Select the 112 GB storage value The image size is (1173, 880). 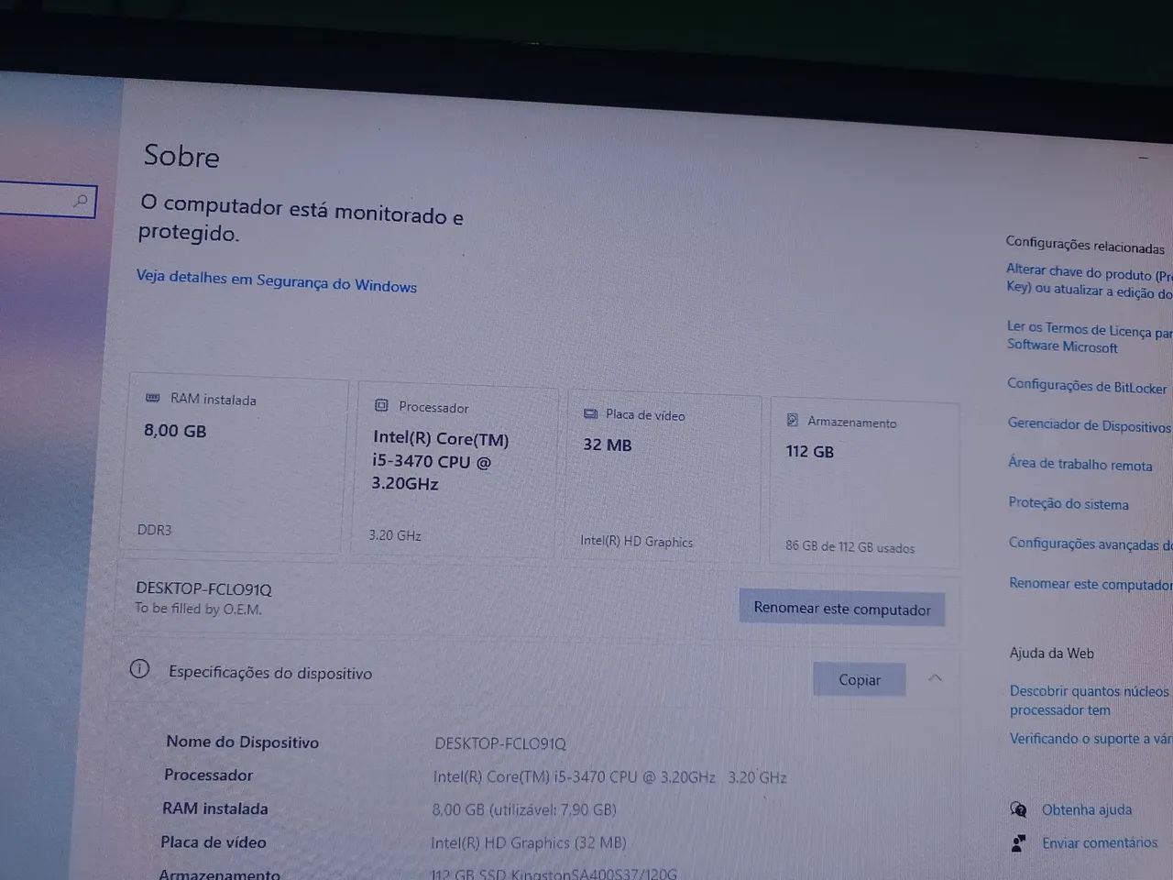coord(810,451)
